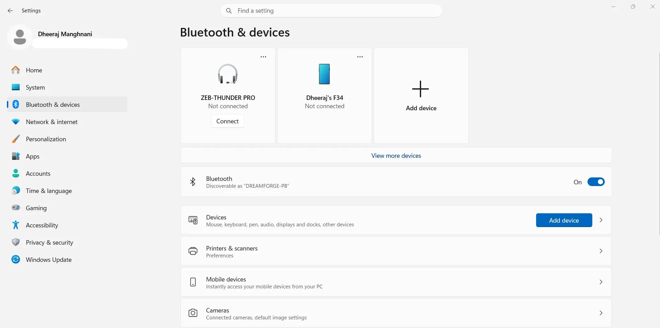Open more options for Dheeraj's F34

coord(360,57)
